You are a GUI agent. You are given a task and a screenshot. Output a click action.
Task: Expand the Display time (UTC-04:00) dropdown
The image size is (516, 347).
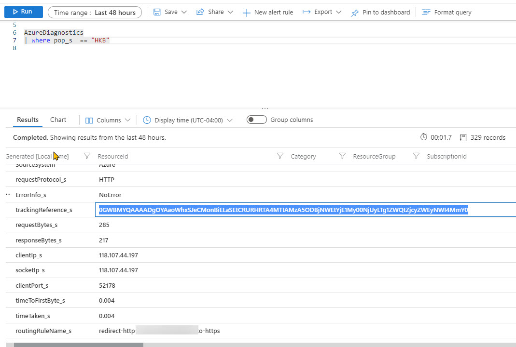coord(230,120)
